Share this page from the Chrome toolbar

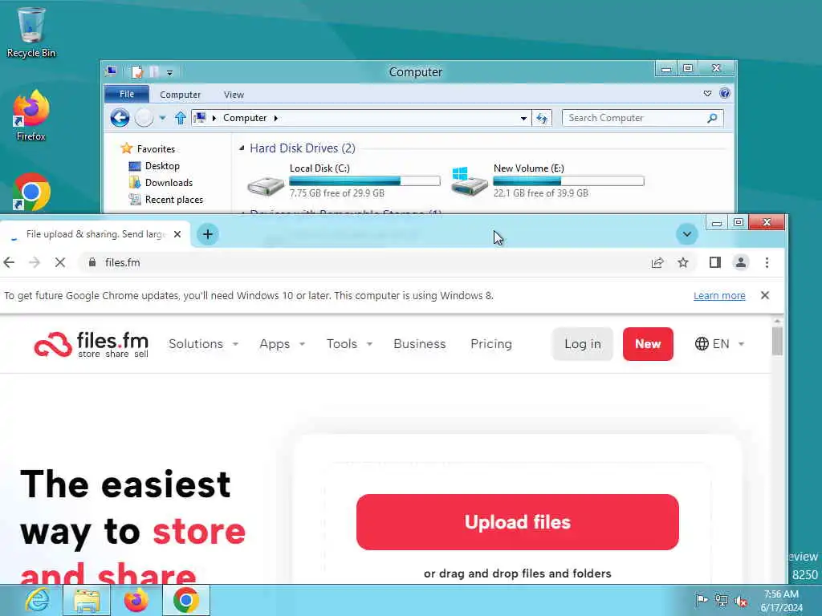657,262
